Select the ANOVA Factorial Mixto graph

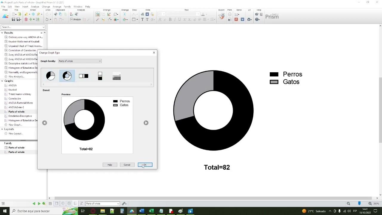(21, 103)
